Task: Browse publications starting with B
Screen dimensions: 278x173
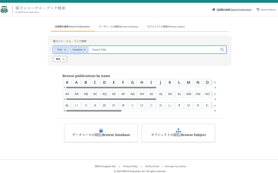Action: point(86,82)
